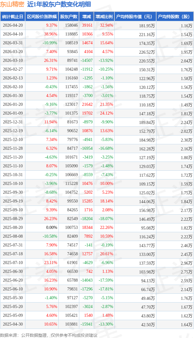
Task: Click the 0.00% price change cell
Action: [x=52, y=228]
